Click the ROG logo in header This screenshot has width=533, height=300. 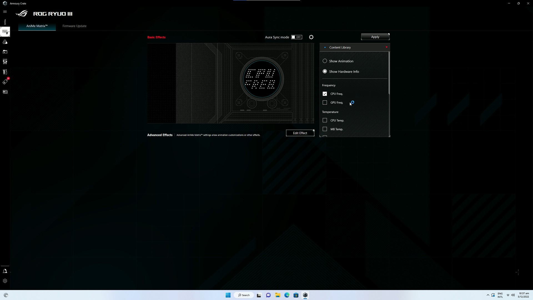pyautogui.click(x=22, y=13)
